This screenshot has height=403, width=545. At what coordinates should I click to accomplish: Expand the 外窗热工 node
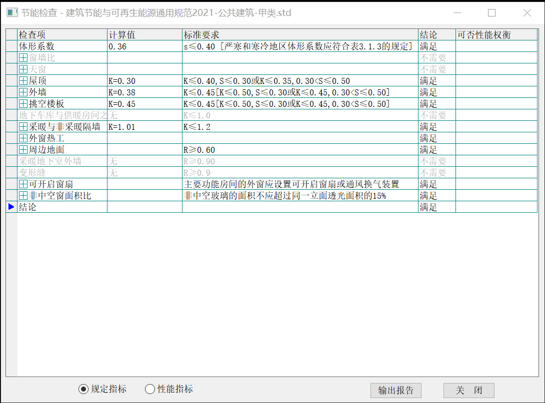click(23, 138)
